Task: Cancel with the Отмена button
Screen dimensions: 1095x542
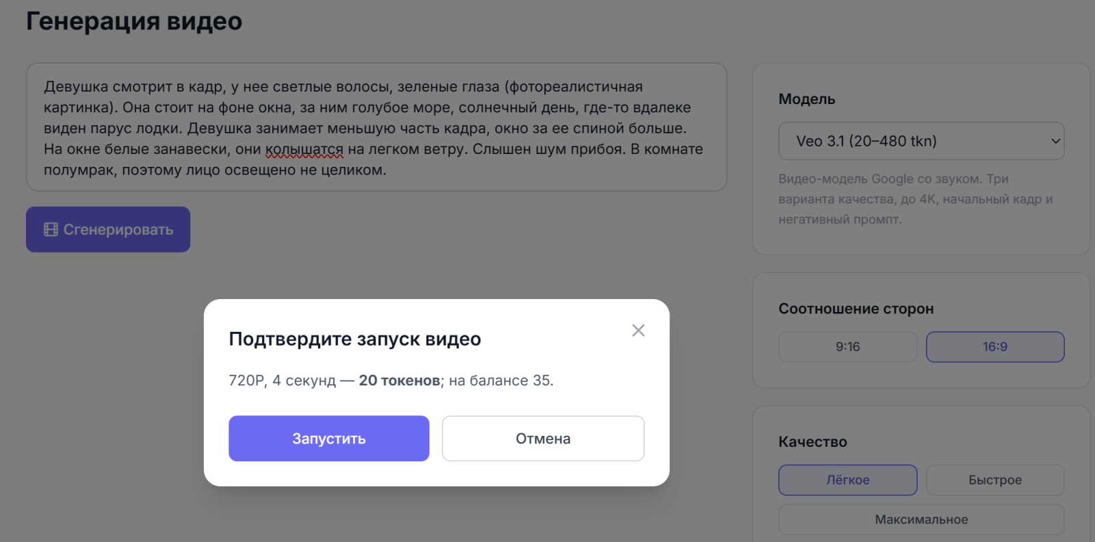Action: [x=543, y=439]
